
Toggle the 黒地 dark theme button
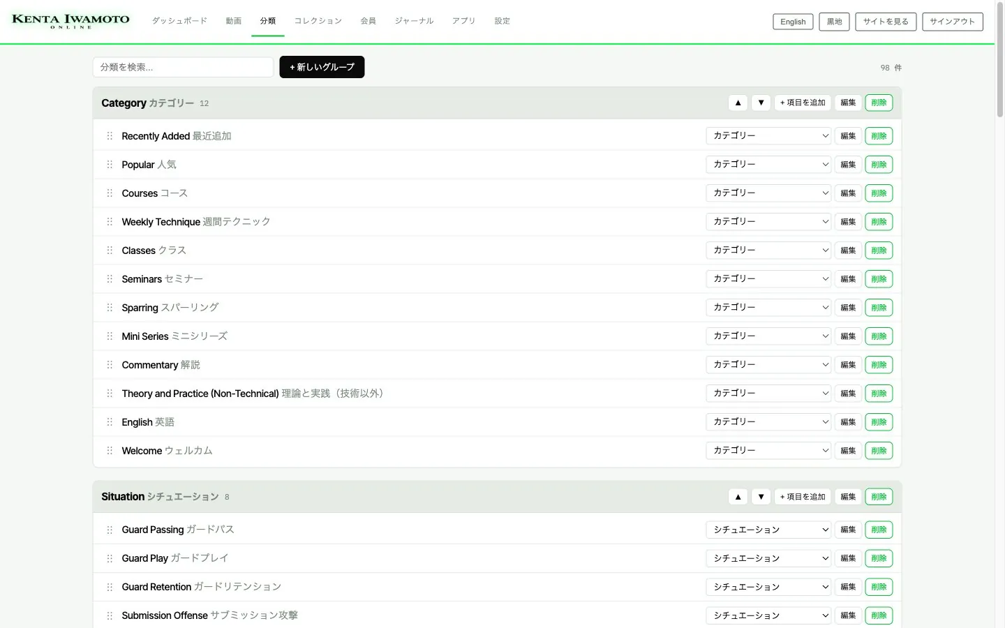[835, 22]
